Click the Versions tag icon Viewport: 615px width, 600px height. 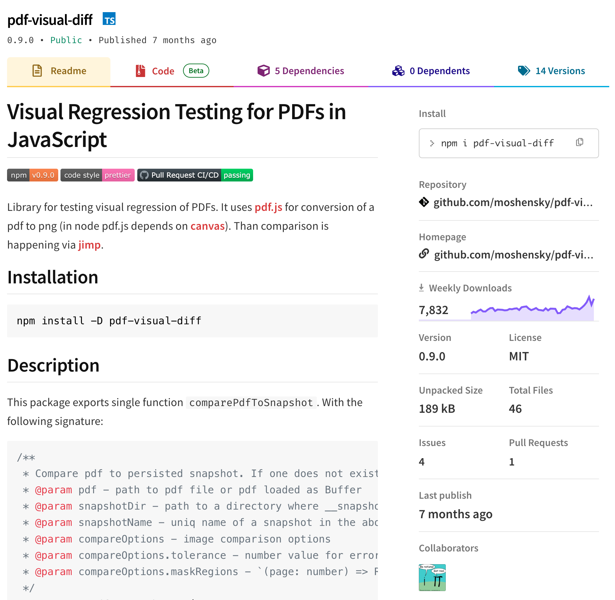click(x=524, y=71)
